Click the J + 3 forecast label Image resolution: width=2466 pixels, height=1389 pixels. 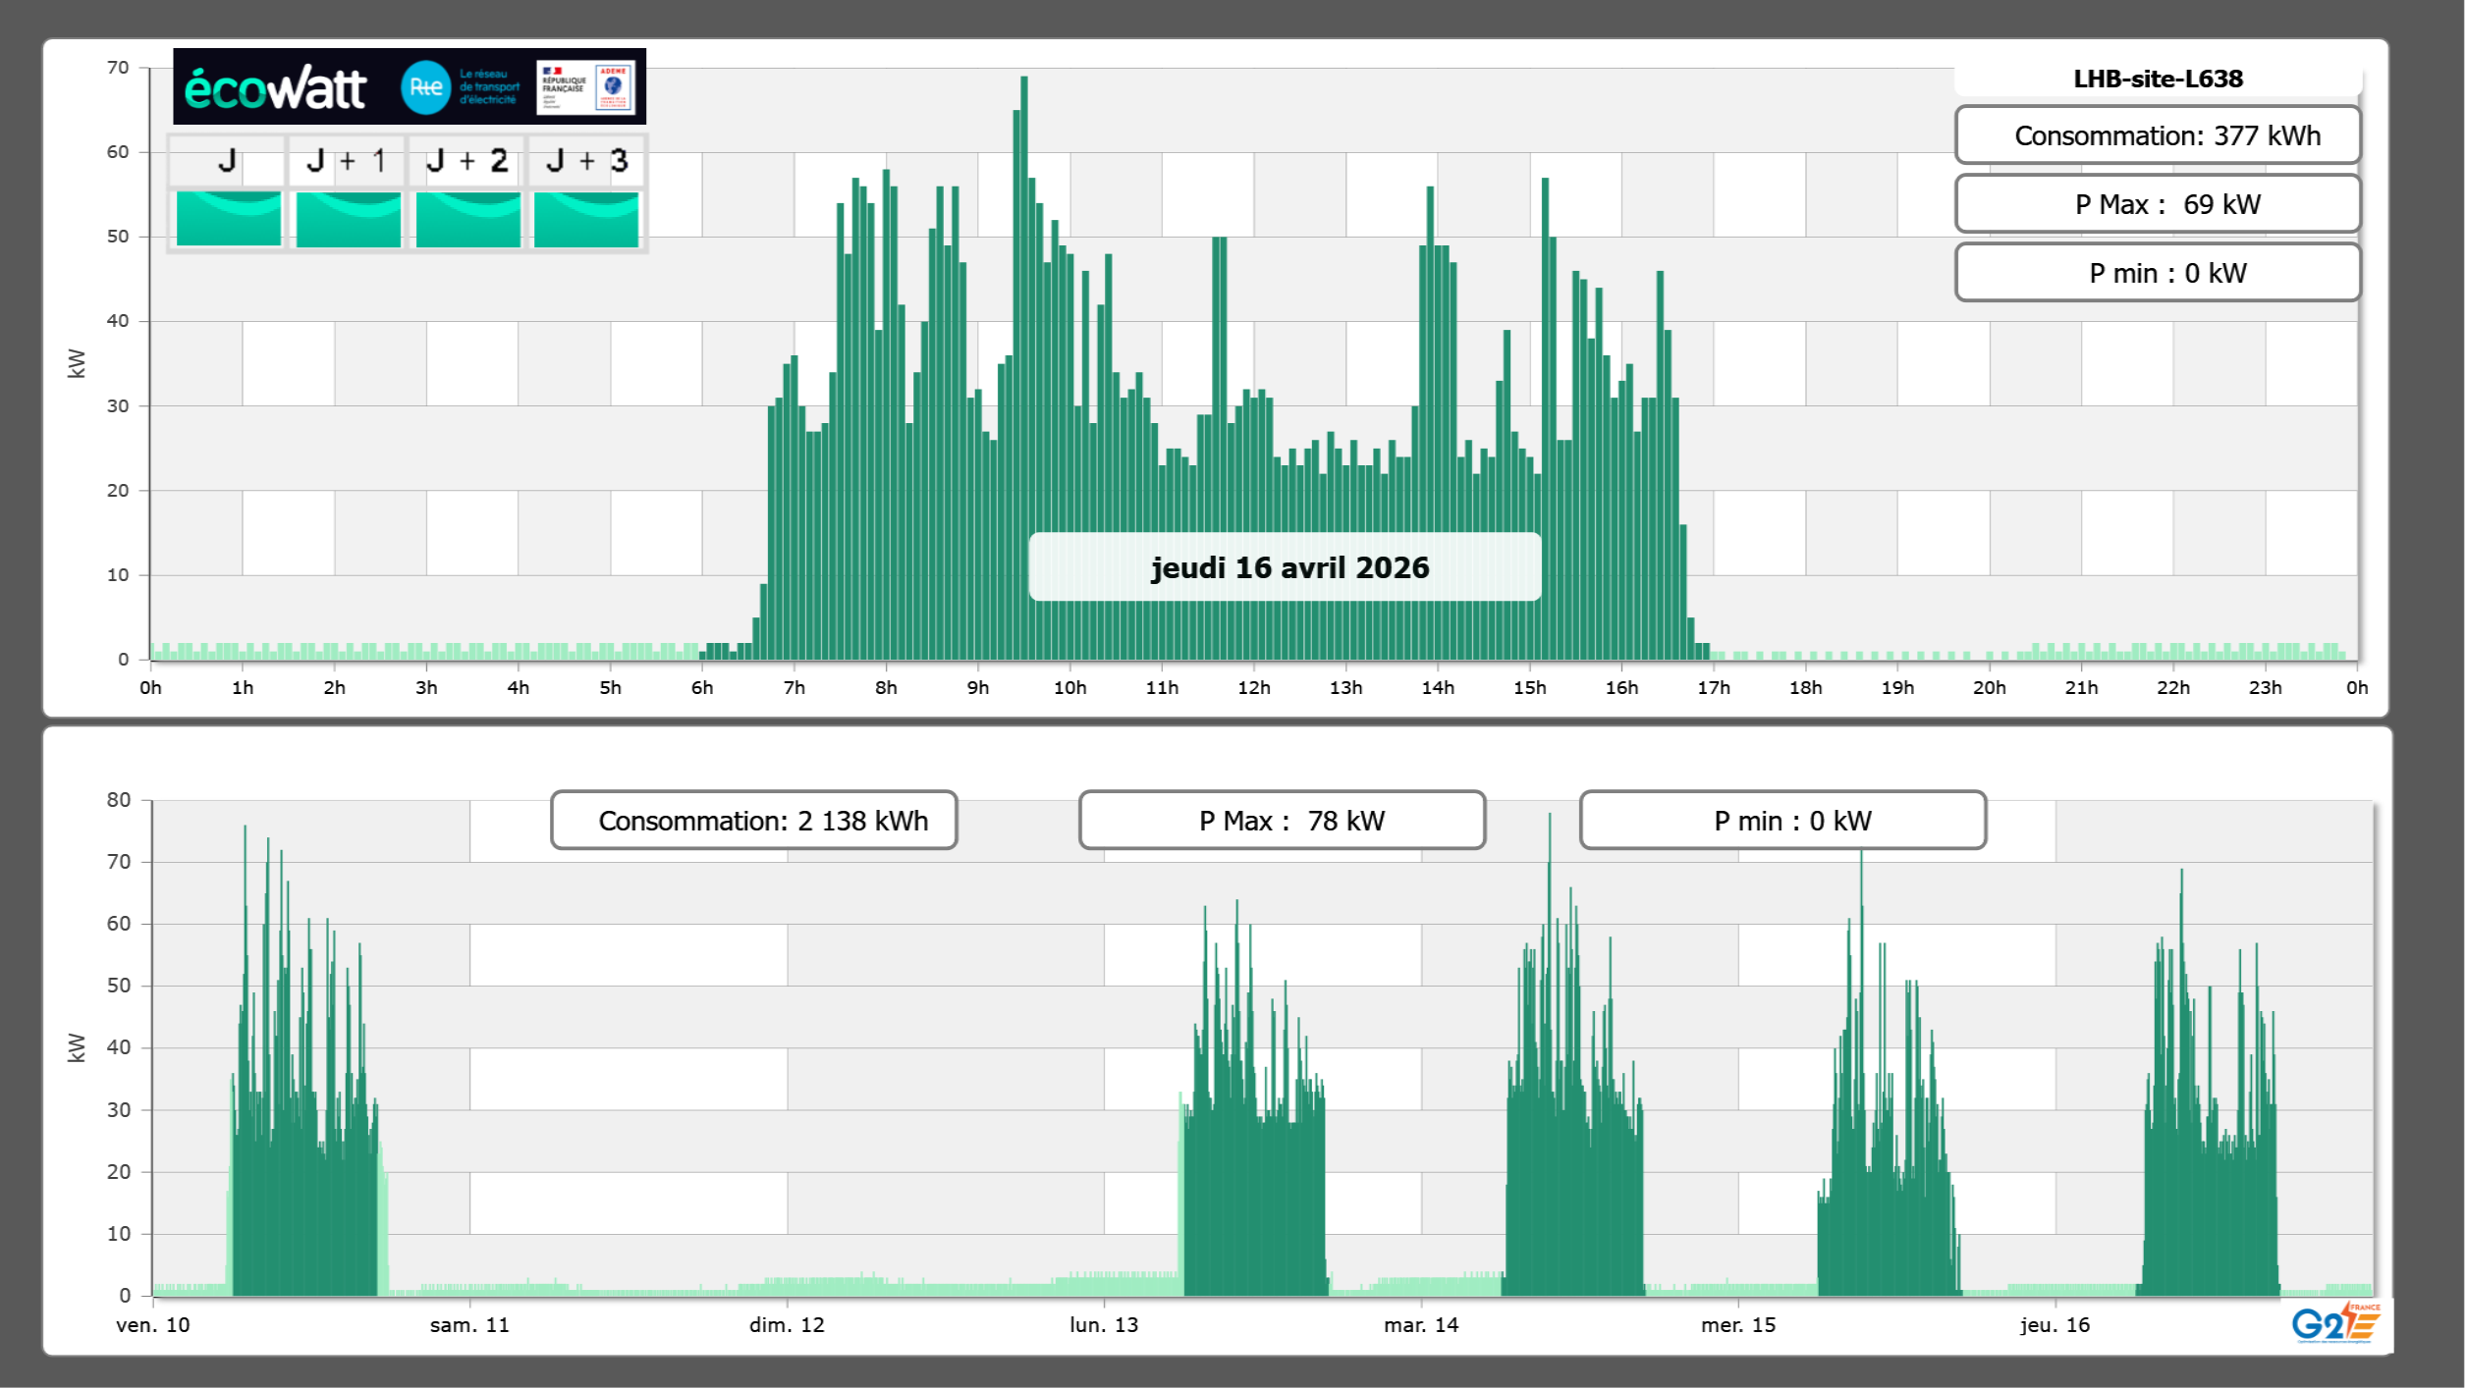coord(586,161)
